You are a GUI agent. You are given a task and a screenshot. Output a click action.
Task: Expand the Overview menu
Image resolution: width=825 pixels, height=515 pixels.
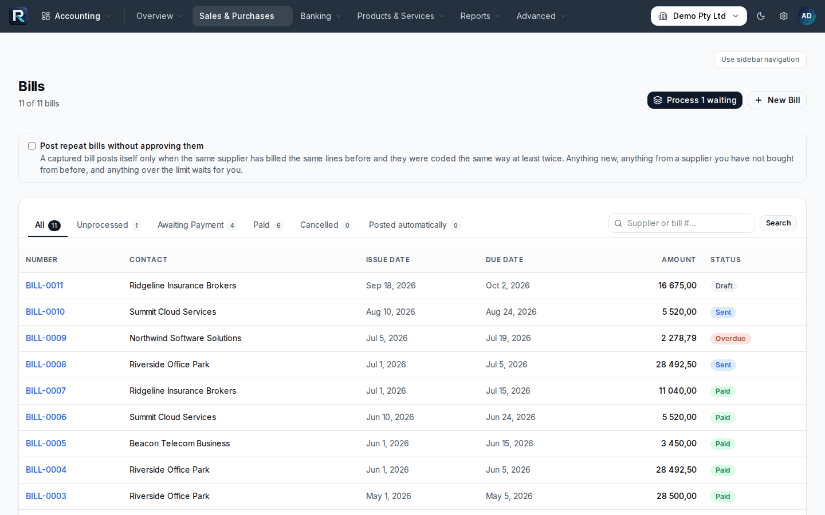[160, 16]
